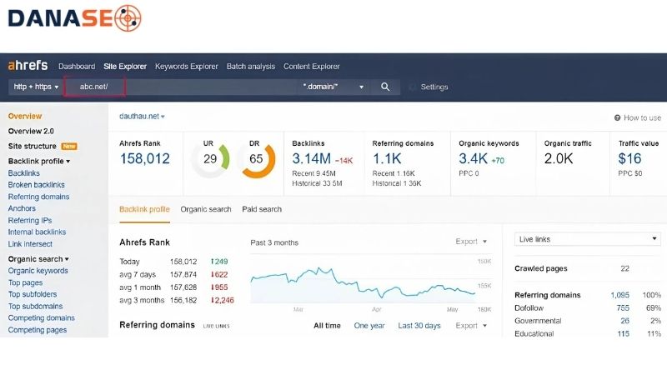Expand the dauthau.net domain dropdown
Image resolution: width=667 pixels, height=375 pixels.
pyautogui.click(x=142, y=116)
